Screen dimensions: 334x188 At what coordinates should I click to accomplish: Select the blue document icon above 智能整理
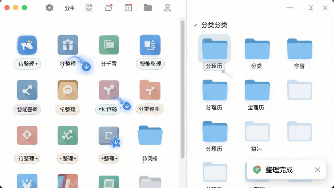(150, 45)
